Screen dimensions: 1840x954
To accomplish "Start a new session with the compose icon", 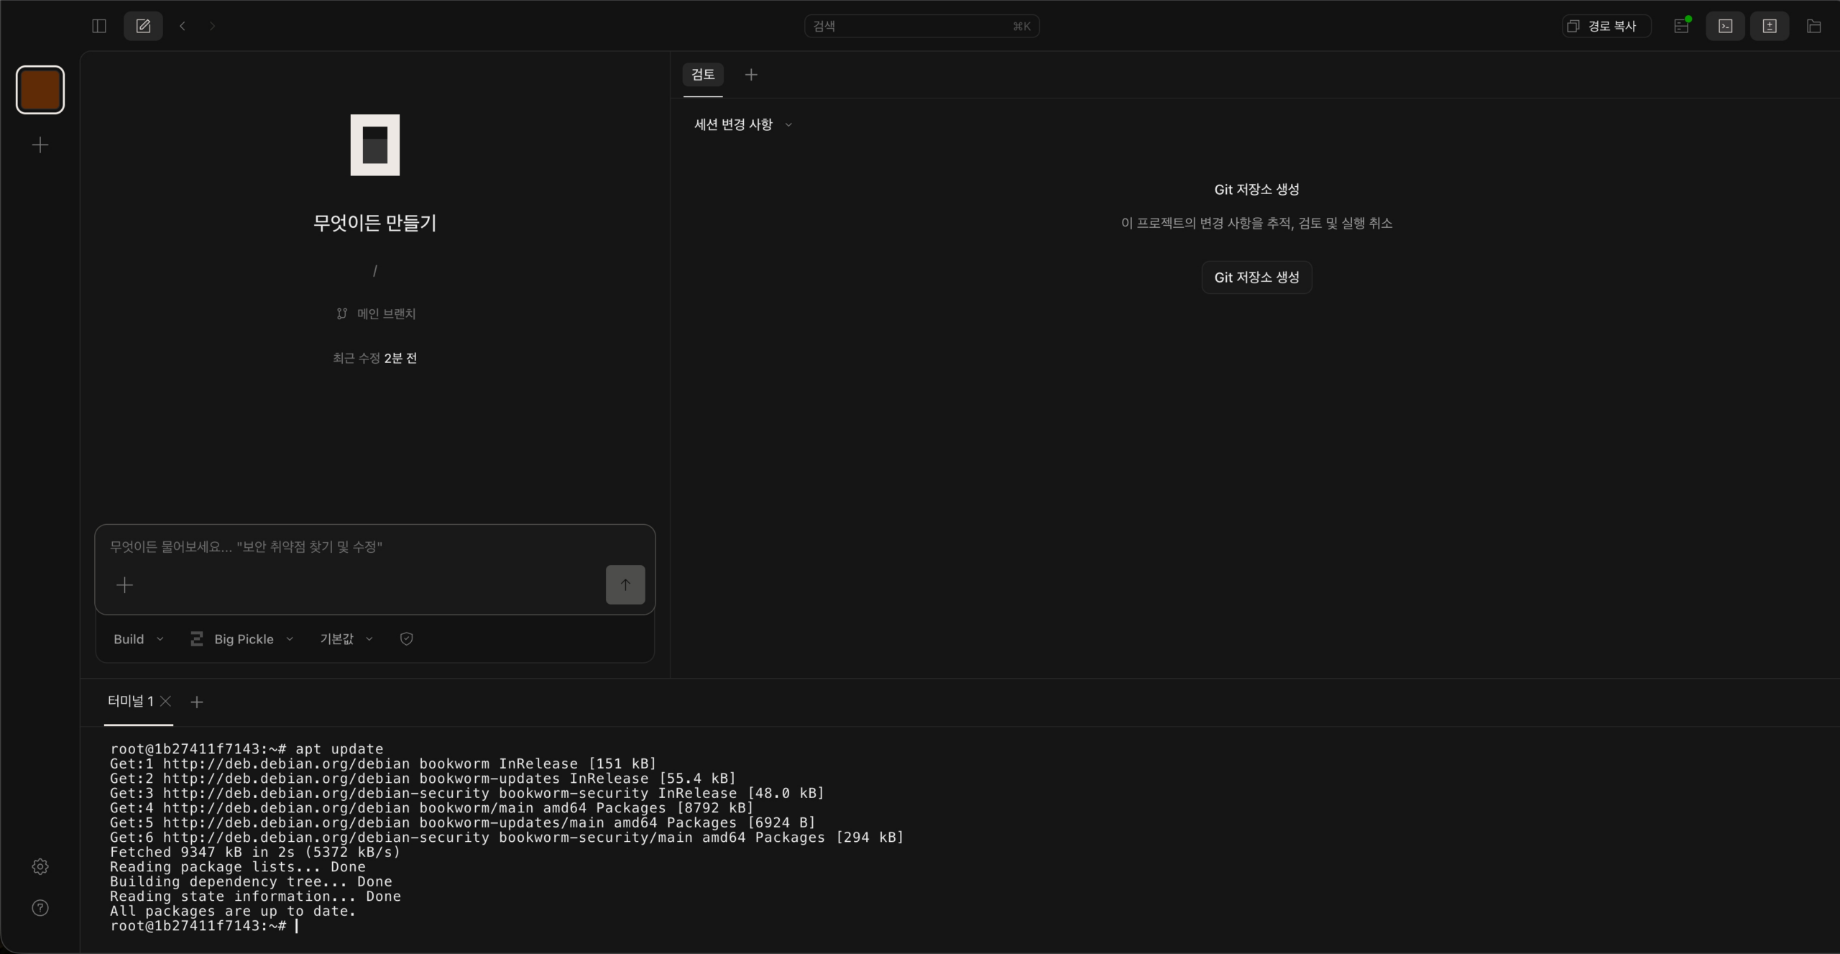I will 143,26.
